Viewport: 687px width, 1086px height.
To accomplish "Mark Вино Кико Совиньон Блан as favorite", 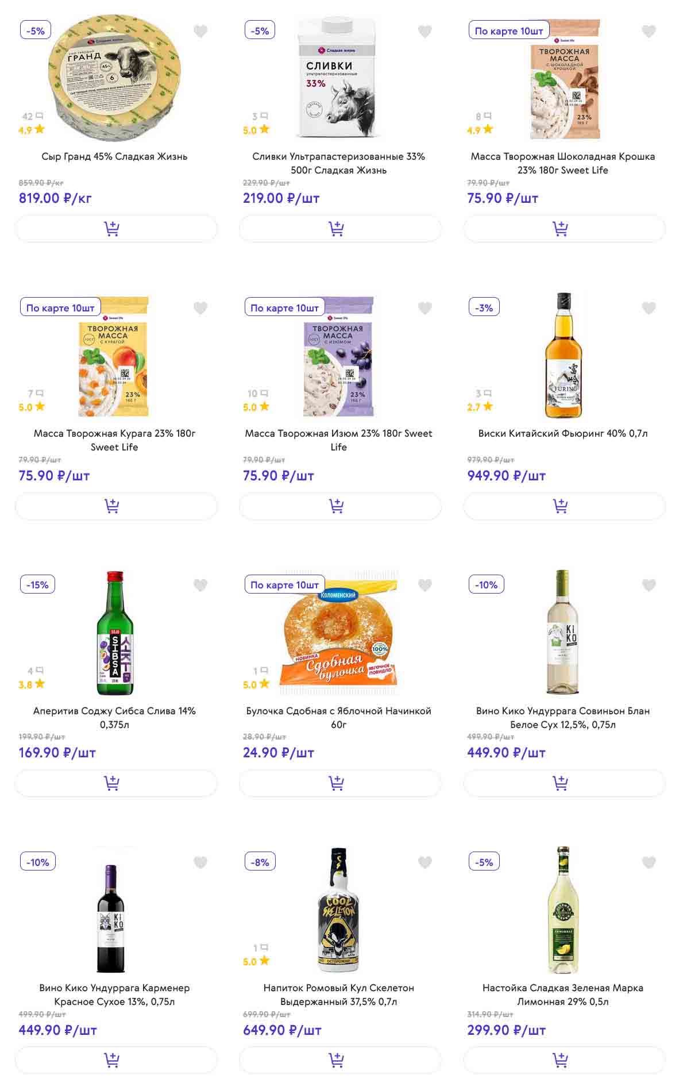I will pyautogui.click(x=649, y=586).
